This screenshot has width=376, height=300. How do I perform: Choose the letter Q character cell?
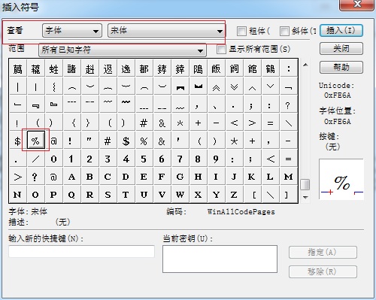click(71, 195)
